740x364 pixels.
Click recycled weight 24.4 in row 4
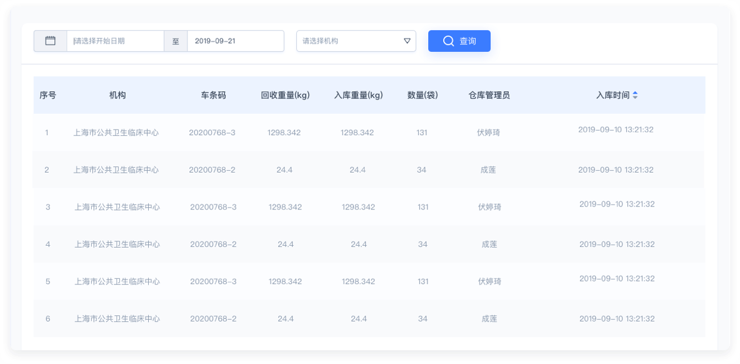point(286,244)
